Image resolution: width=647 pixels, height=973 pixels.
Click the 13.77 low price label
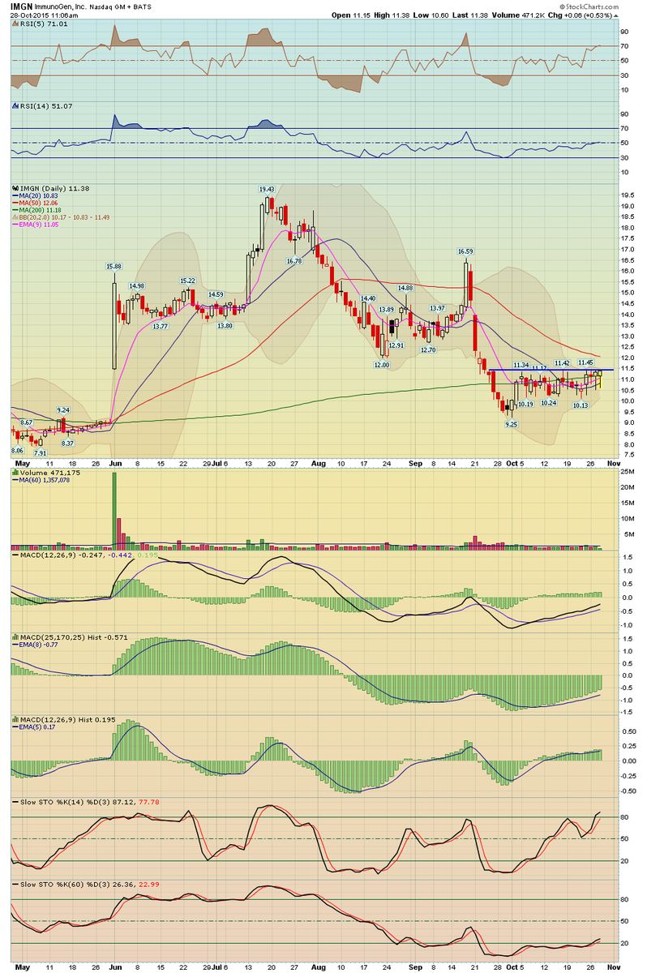161,325
